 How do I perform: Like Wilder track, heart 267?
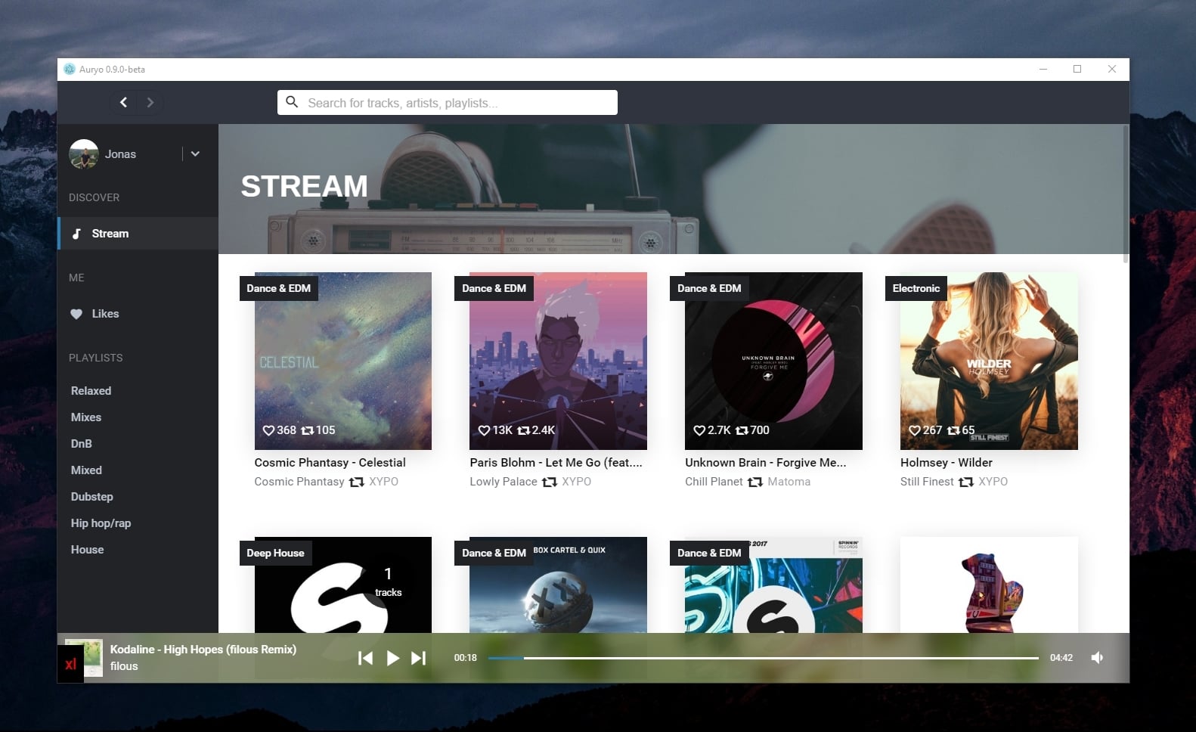point(915,430)
